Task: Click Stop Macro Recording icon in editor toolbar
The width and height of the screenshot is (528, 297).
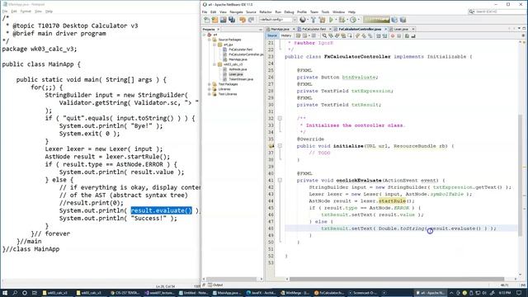Action: (x=399, y=35)
